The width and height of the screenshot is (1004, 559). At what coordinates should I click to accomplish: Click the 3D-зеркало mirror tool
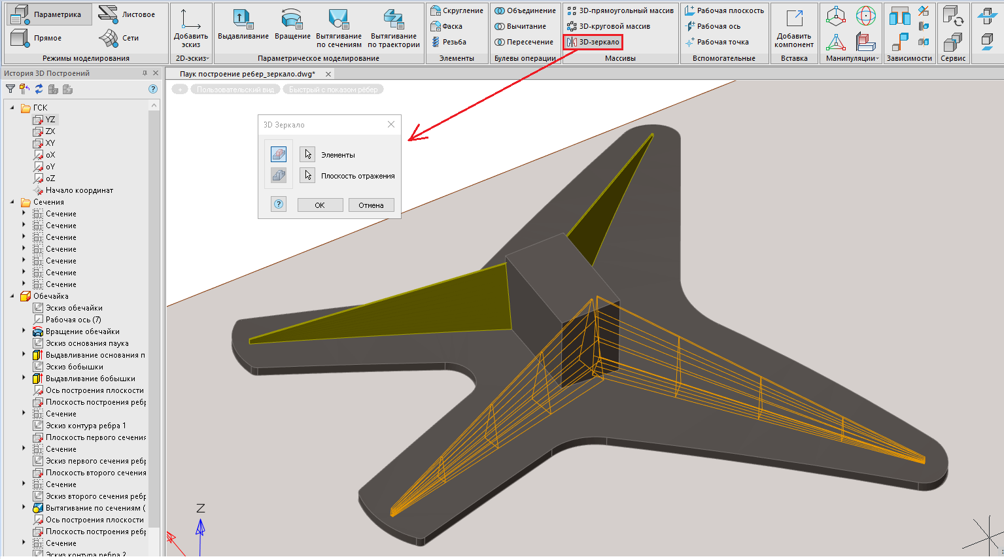coord(593,42)
